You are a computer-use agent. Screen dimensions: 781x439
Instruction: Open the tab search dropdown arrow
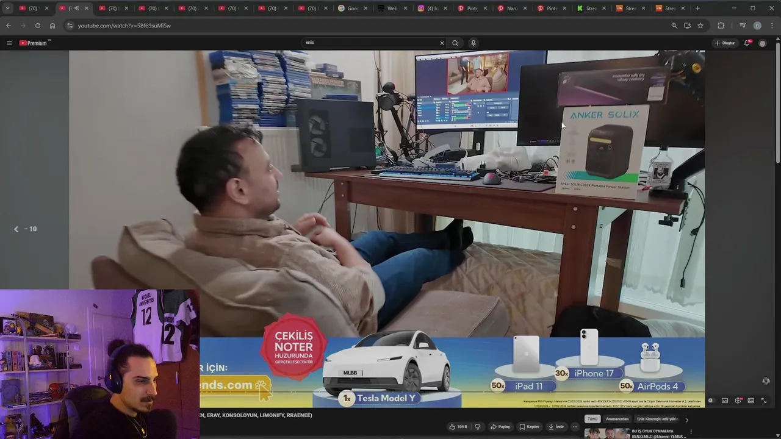click(7, 8)
